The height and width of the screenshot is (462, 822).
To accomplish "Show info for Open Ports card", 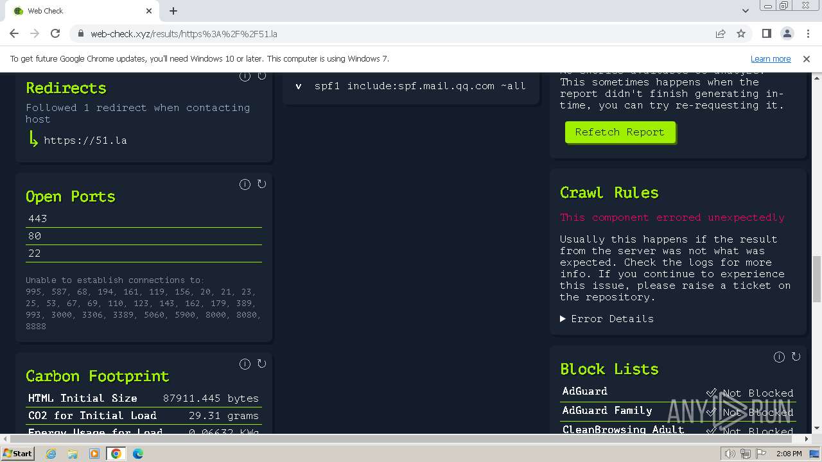I will [x=245, y=184].
